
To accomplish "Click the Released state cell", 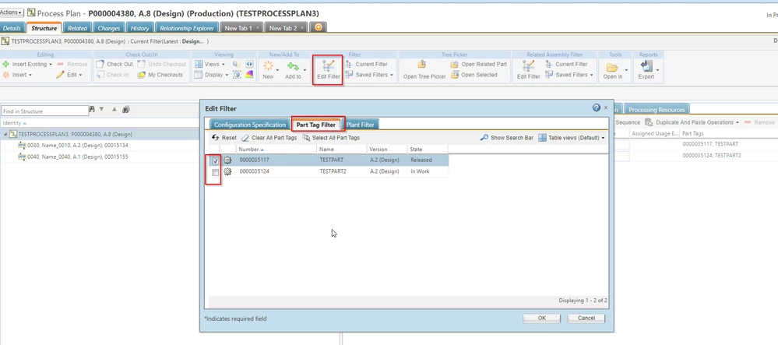I will click(421, 160).
